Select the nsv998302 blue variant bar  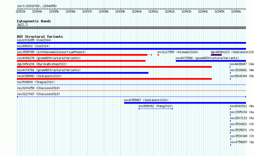[x=131, y=49]
